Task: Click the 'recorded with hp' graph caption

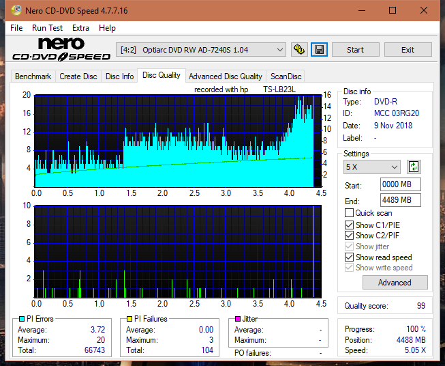Action: click(x=221, y=89)
